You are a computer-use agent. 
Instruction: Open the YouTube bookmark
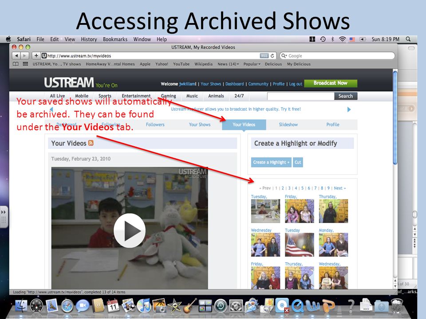pos(181,64)
